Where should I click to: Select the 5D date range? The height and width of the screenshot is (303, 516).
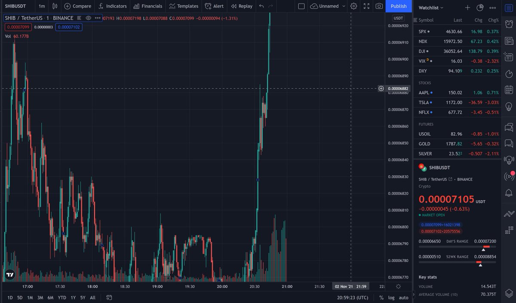(x=20, y=297)
